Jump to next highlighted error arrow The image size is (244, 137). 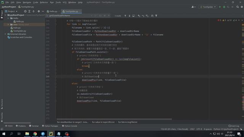click(x=242, y=20)
